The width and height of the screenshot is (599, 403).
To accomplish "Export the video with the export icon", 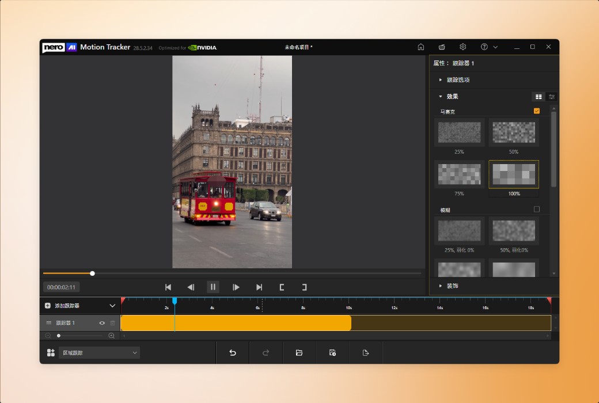I will click(366, 352).
